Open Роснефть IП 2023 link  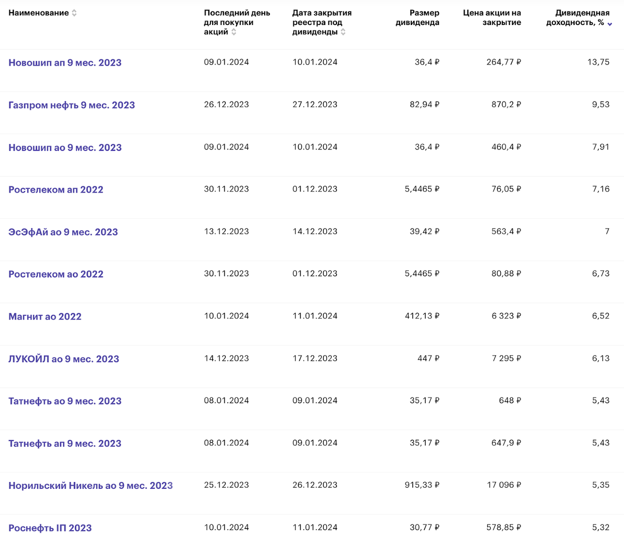[x=50, y=528]
